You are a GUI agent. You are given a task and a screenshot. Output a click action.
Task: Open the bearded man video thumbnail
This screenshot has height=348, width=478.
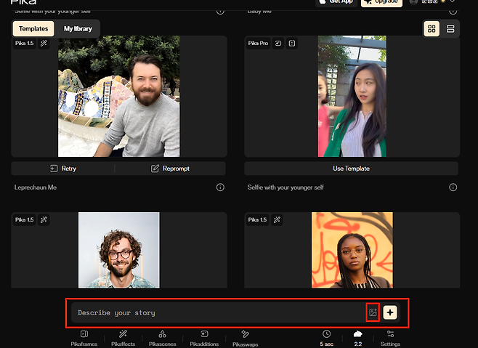[119, 97]
